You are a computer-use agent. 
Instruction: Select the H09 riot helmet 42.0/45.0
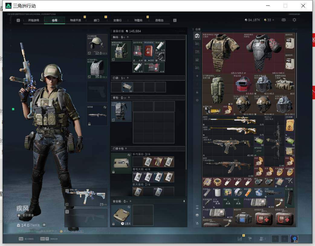pyautogui.click(x=264, y=85)
